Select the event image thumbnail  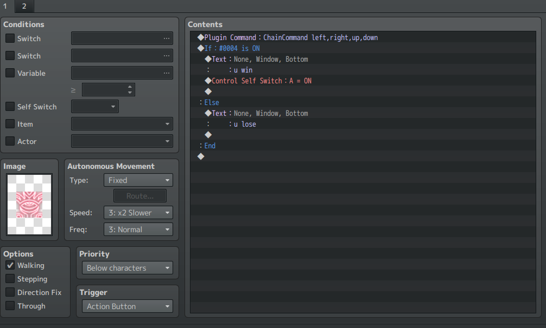[x=29, y=205]
